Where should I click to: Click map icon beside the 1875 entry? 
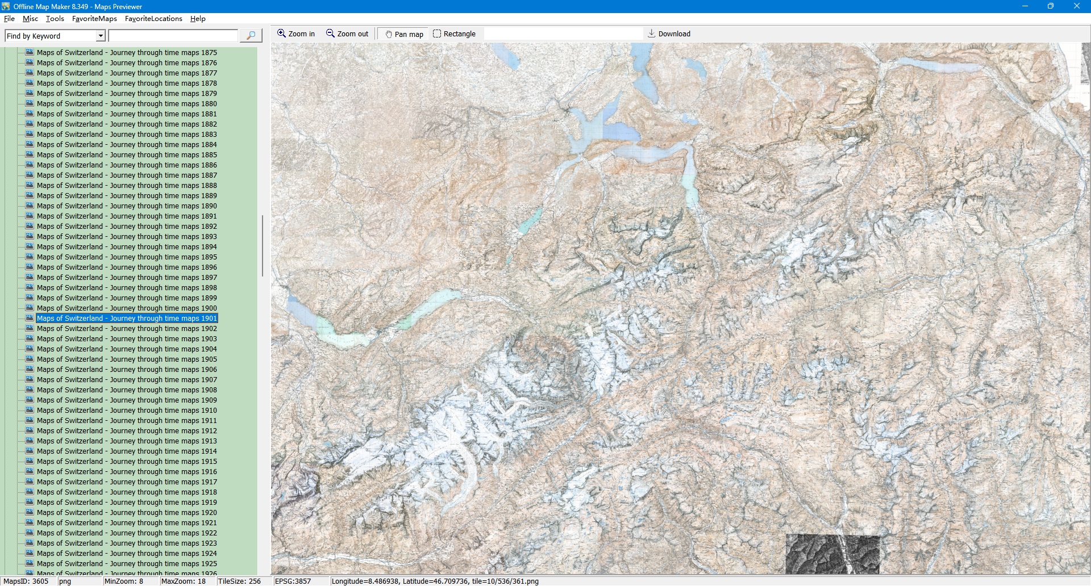30,52
